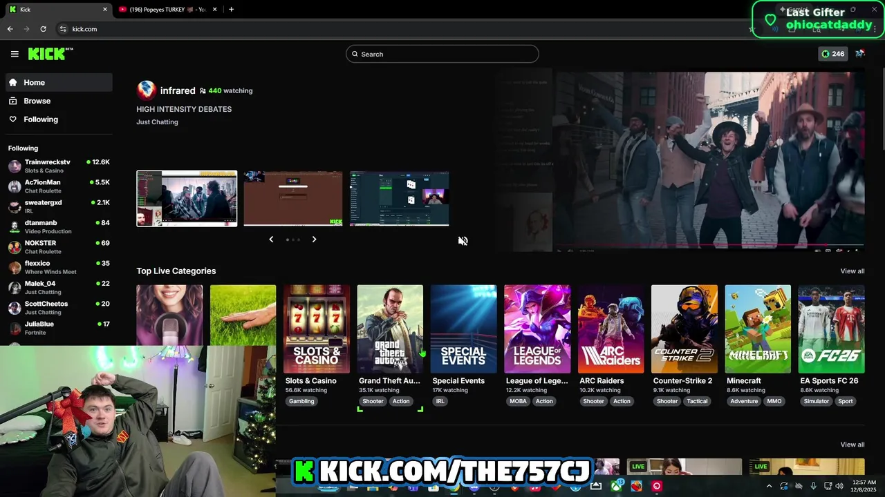Click the Tactical tag under Counter-Strike 2
Viewport: 885px width, 497px height.
[697, 401]
